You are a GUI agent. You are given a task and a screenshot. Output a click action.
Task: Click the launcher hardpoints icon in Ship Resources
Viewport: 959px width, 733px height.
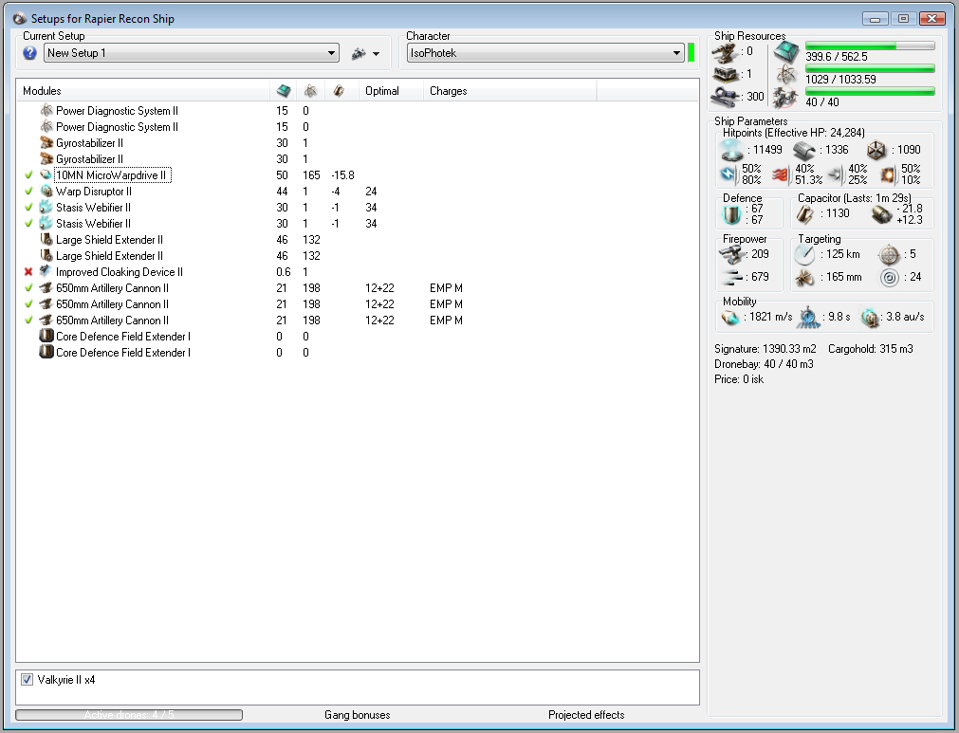726,75
